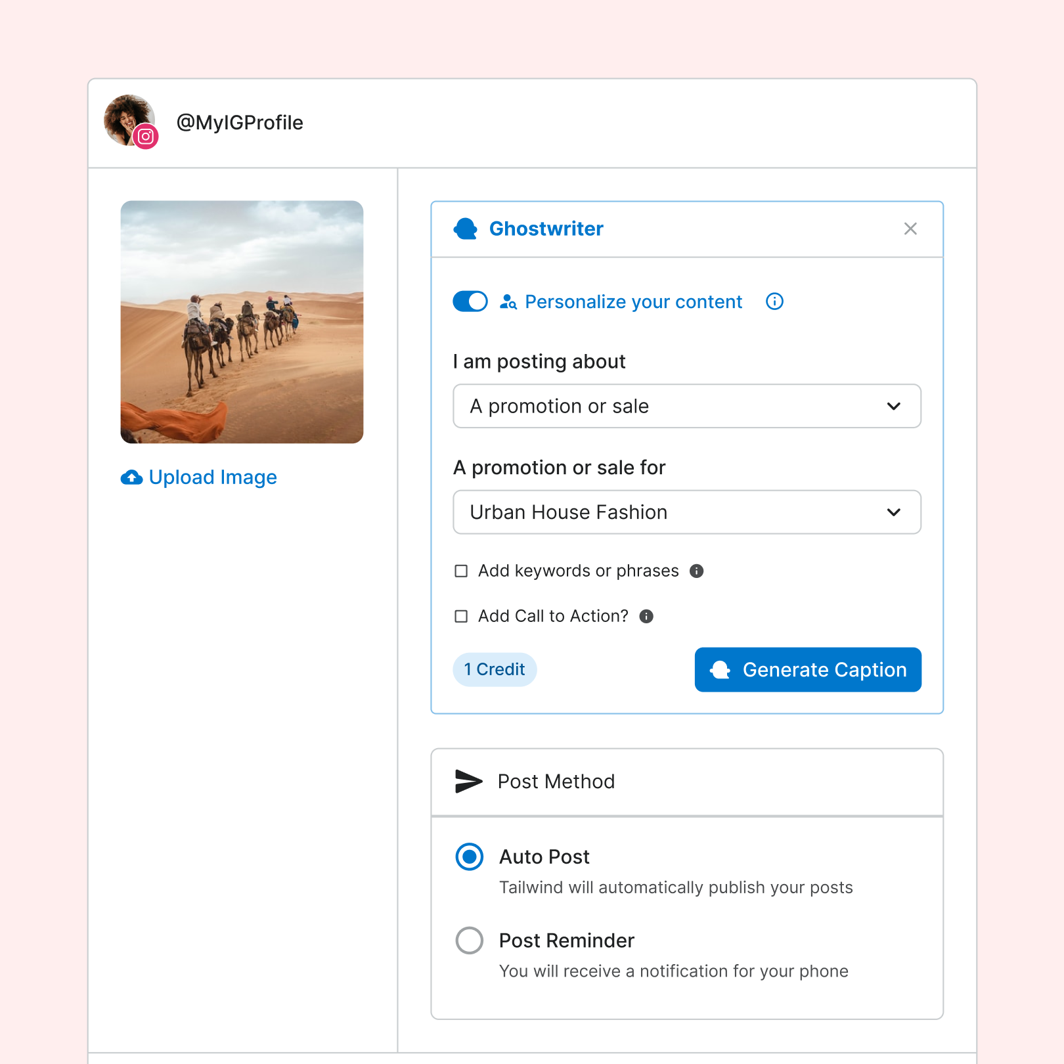
Task: Check the Add keywords or phrases checkbox
Action: pyautogui.click(x=462, y=571)
